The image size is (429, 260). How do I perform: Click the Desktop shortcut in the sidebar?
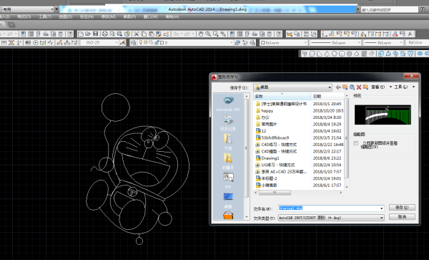pyautogui.click(x=228, y=200)
